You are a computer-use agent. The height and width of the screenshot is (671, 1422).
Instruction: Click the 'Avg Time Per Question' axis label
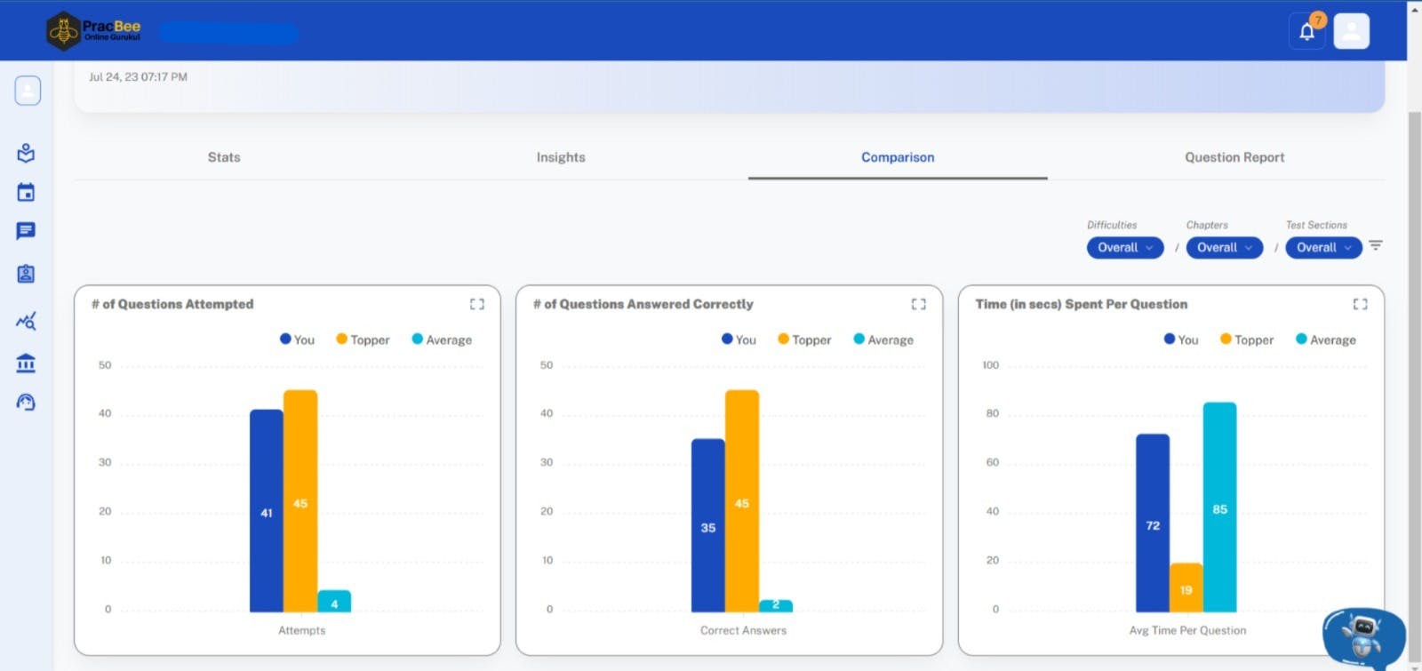click(1187, 630)
